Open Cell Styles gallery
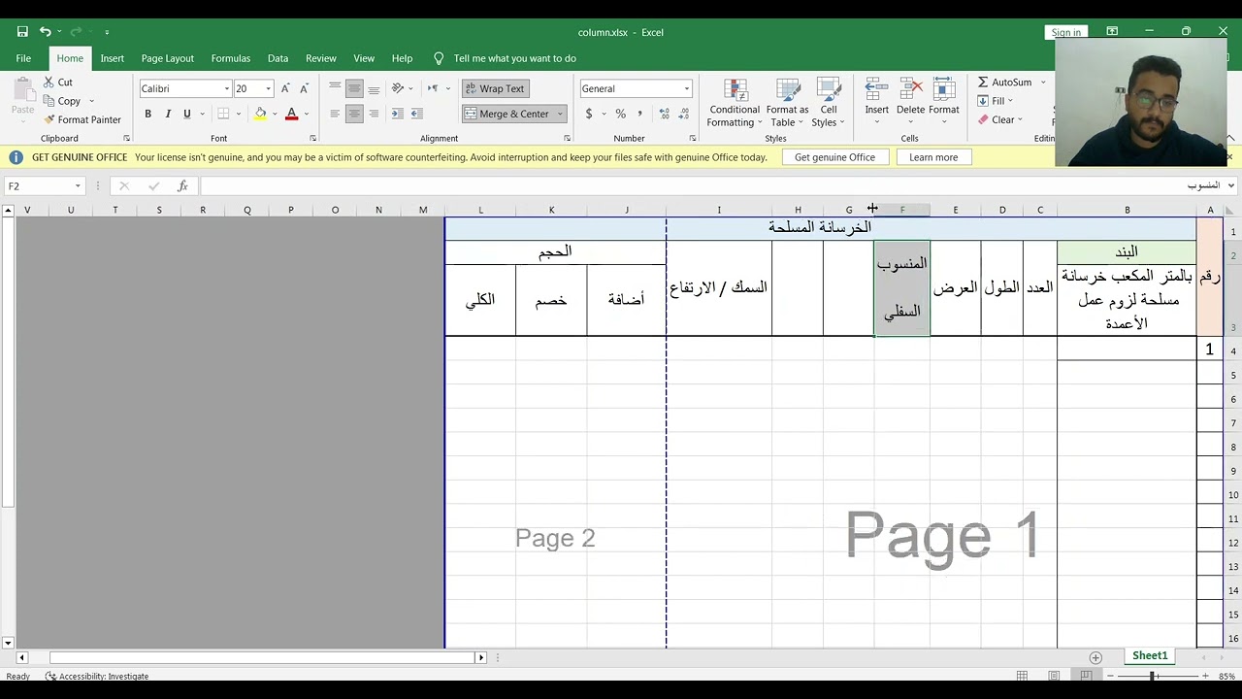Screen dimensions: 1242x699 [x=828, y=102]
